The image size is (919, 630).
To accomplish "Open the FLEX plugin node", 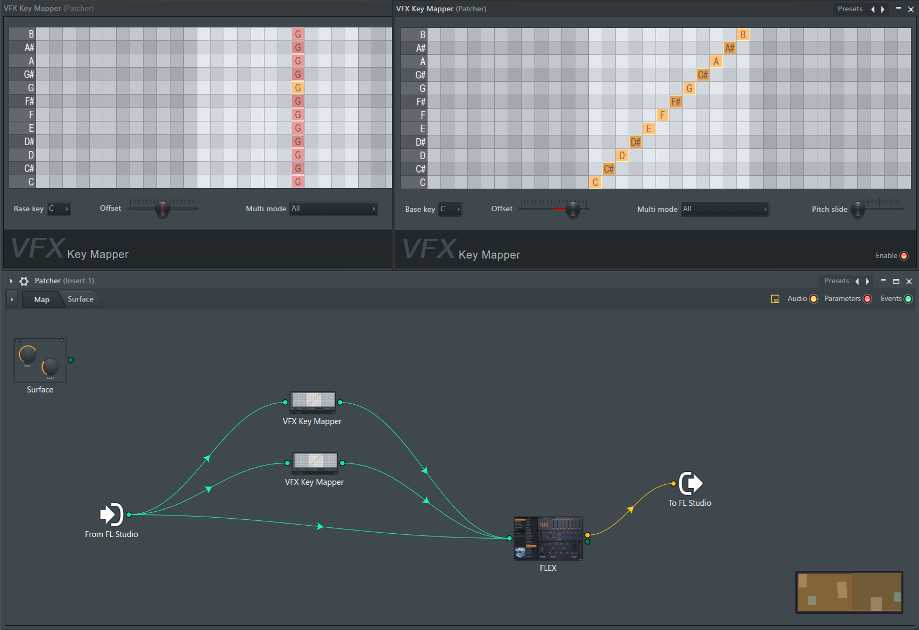I will click(x=548, y=539).
